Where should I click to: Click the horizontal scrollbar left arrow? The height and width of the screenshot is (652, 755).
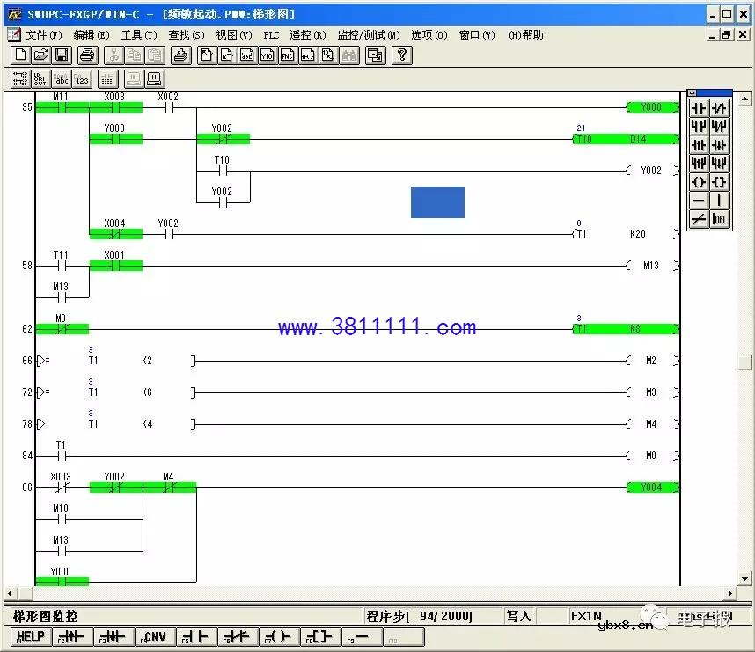click(11, 593)
